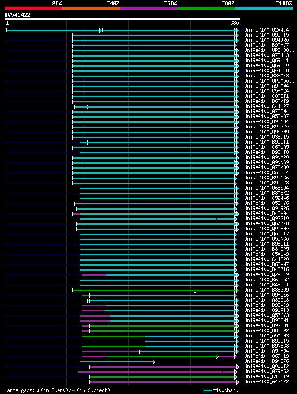Click hit label UniRef100_C6TLA5
This screenshot has height=394, width=297.
(x=266, y=147)
